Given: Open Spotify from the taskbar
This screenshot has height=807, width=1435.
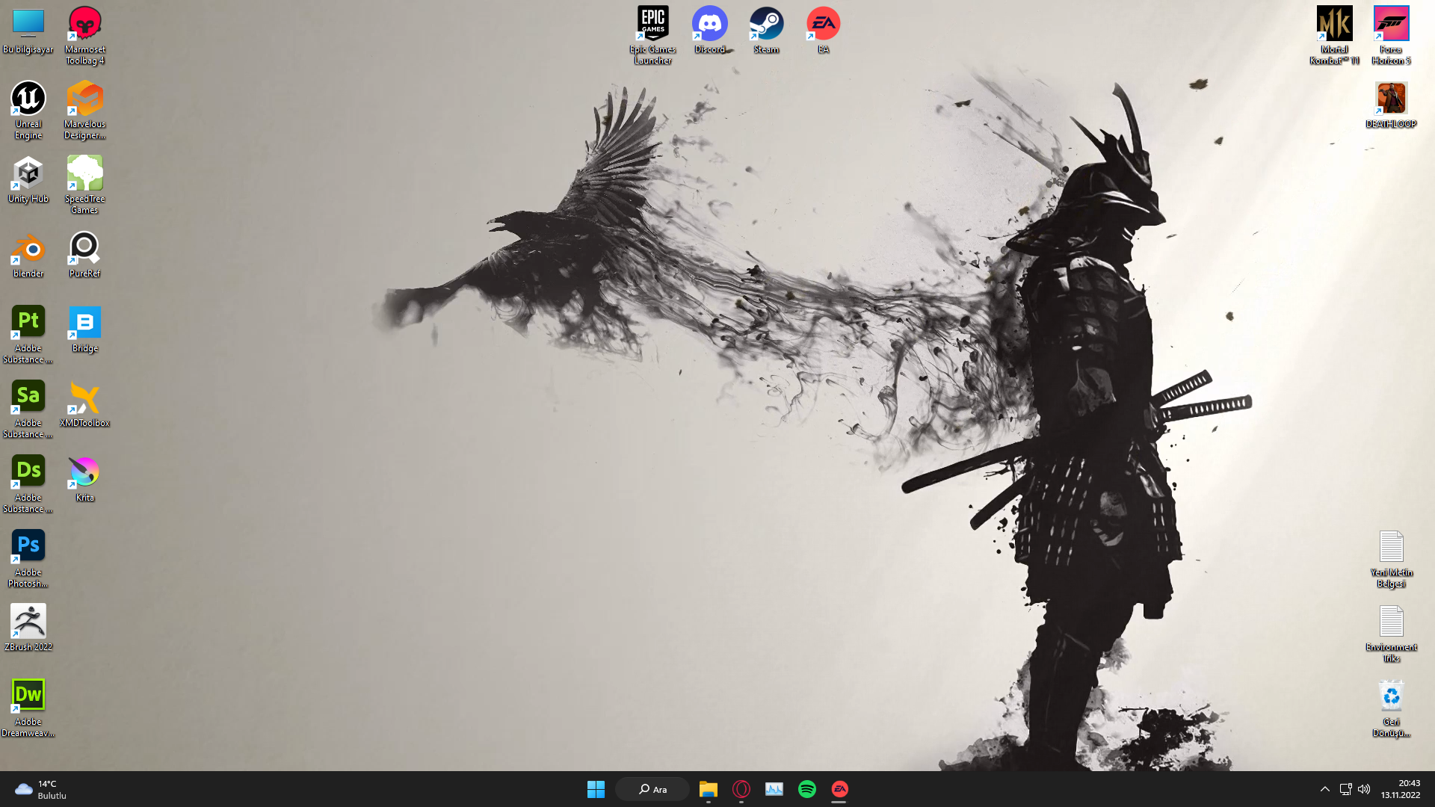Looking at the screenshot, I should (807, 789).
